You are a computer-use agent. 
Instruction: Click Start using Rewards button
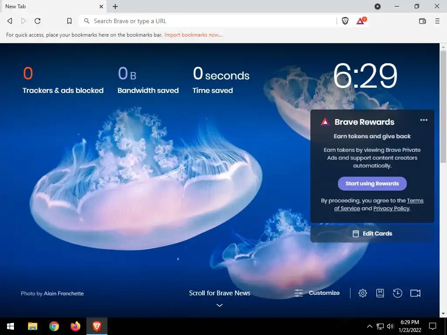(372, 184)
